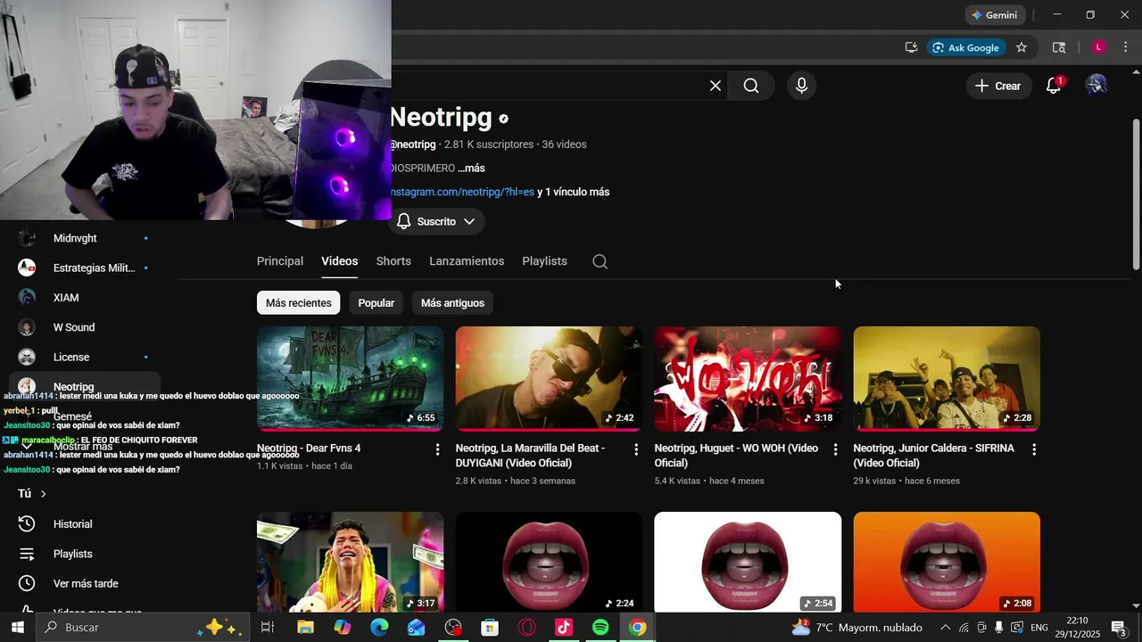Click the YouTube search magnifier button

coord(751,86)
